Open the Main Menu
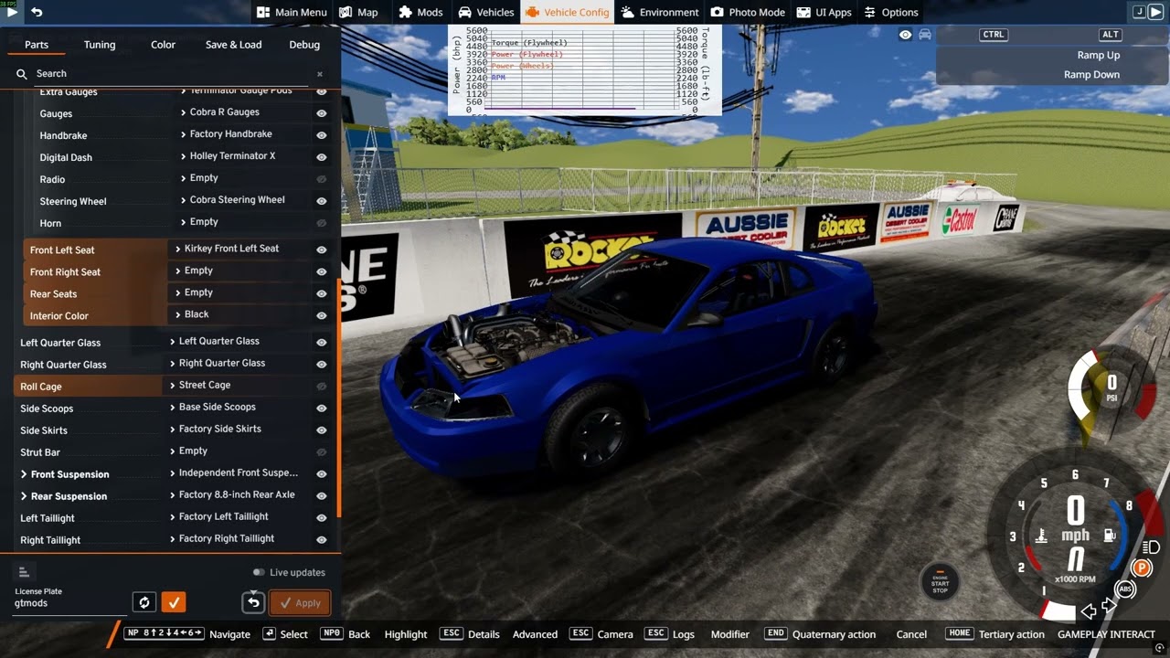This screenshot has width=1170, height=658. (x=291, y=12)
